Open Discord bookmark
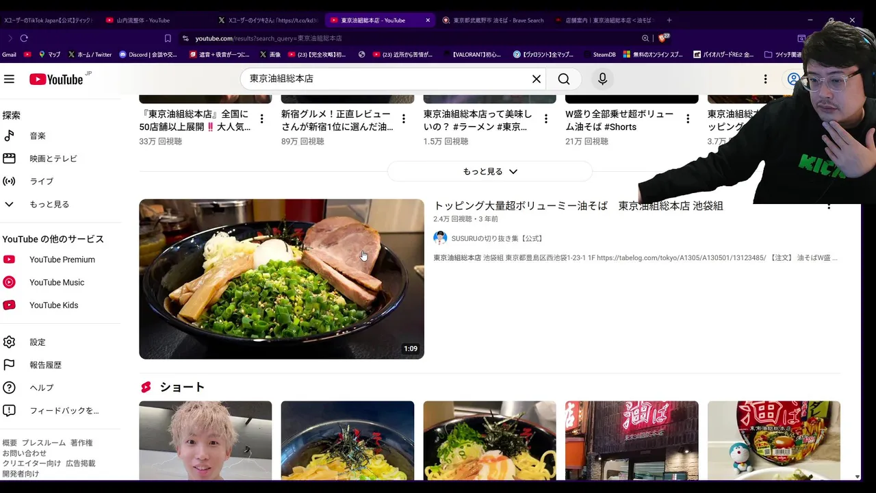Viewport: 876px width, 493px height. (148, 54)
